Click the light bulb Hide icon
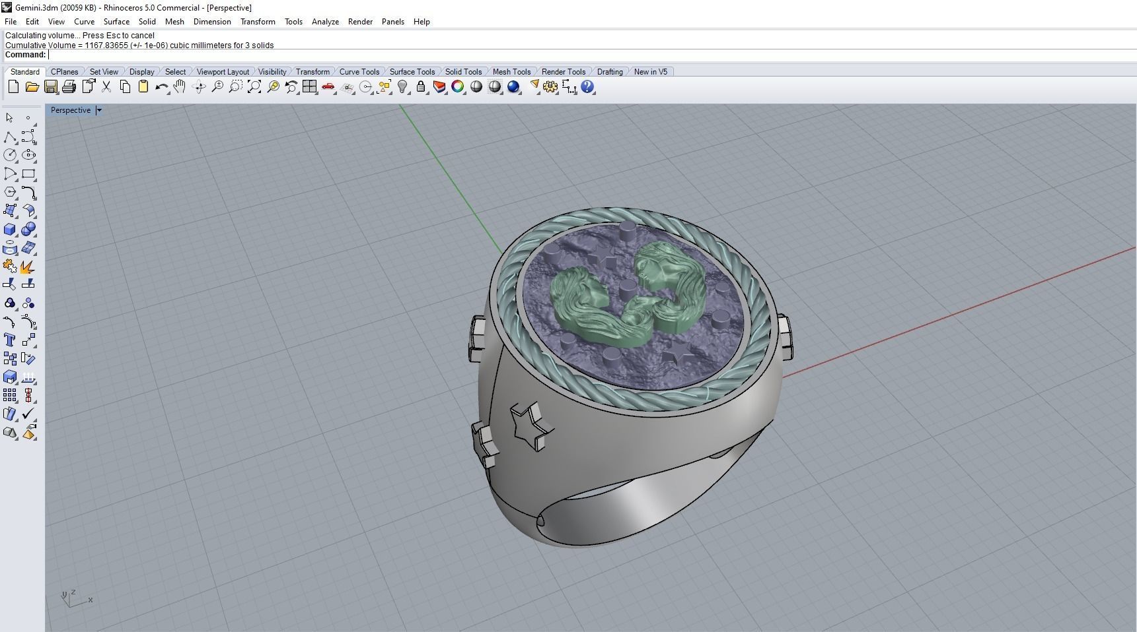Image resolution: width=1137 pixels, height=632 pixels. point(402,86)
